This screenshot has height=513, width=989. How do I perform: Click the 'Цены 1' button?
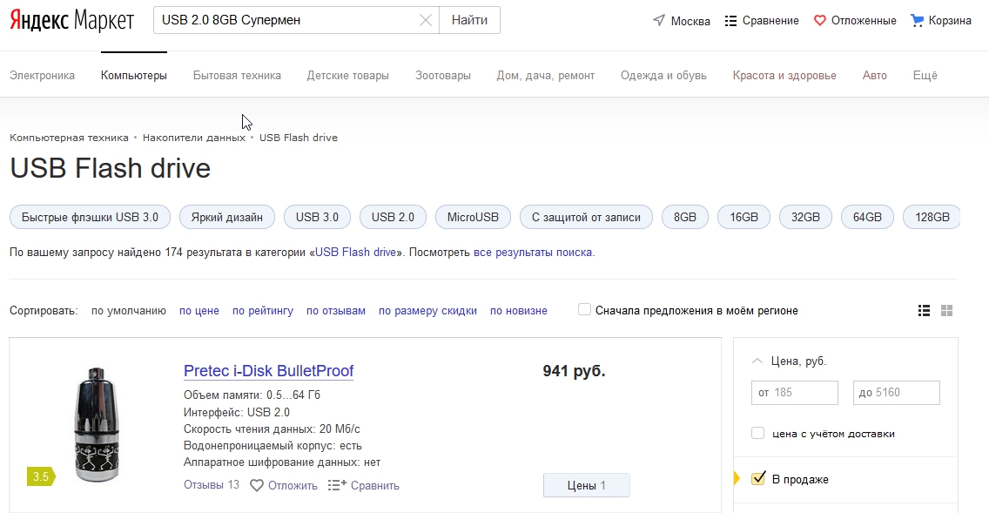tap(587, 485)
